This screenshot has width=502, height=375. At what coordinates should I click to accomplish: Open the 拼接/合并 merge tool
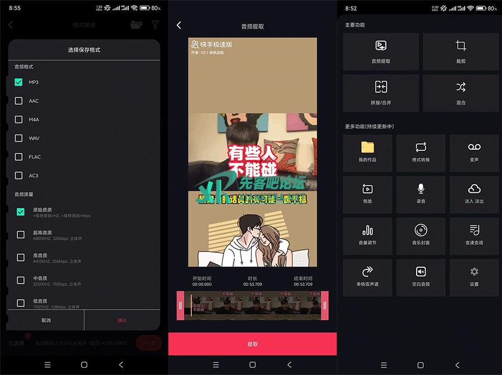[x=381, y=93]
